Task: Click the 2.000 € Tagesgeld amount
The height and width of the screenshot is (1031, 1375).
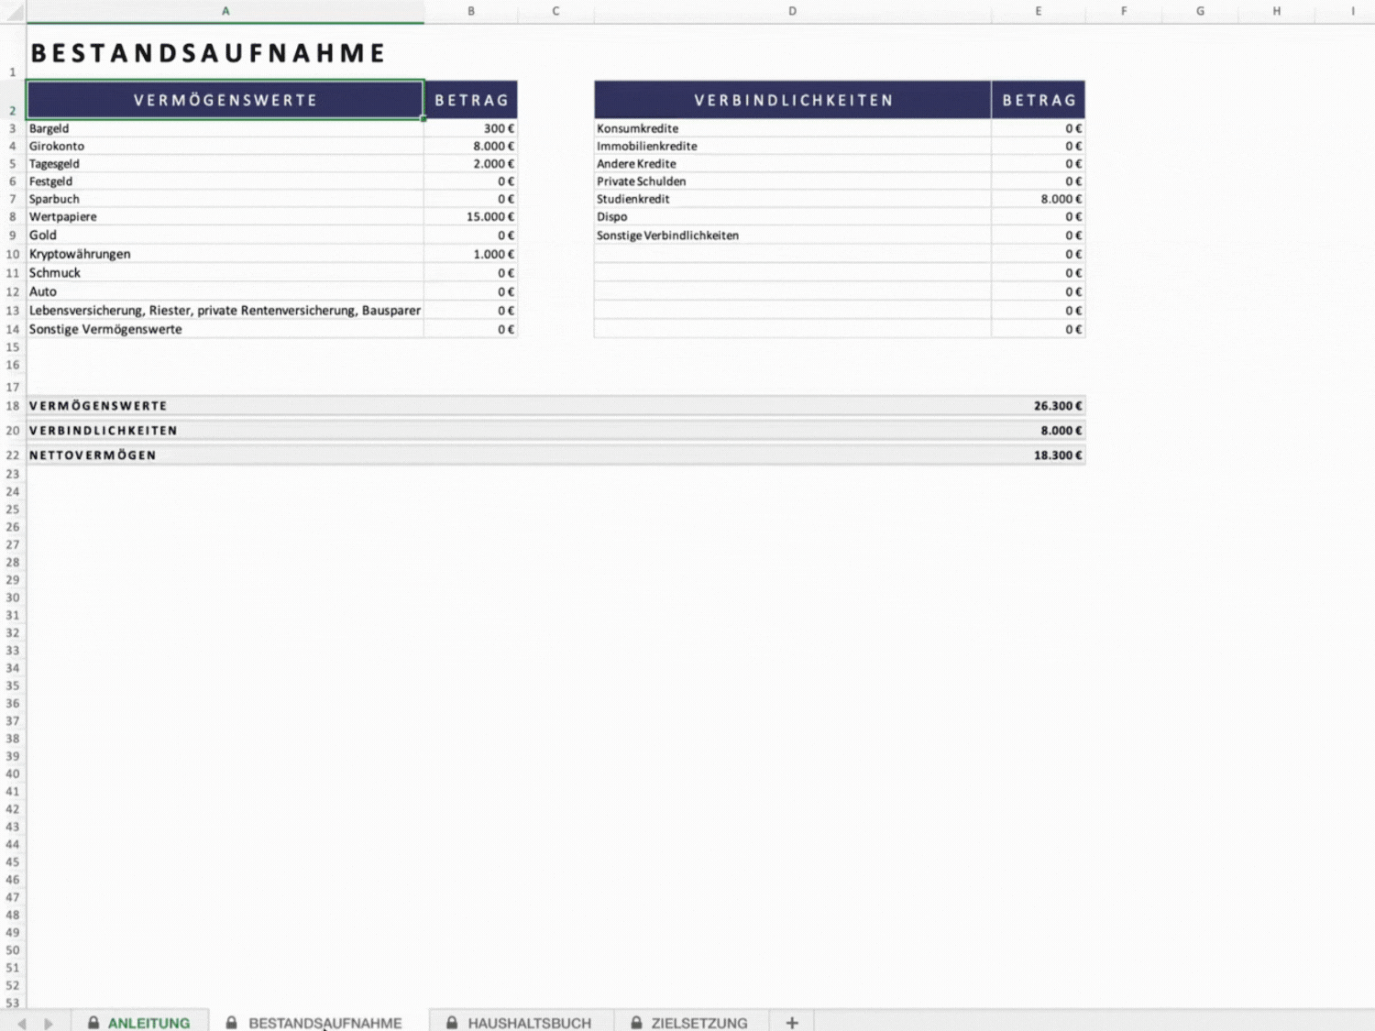Action: [x=471, y=163]
